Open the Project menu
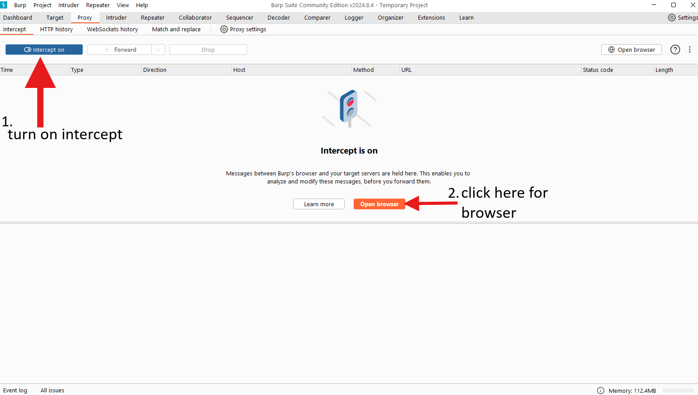The height and width of the screenshot is (395, 698). (x=42, y=5)
